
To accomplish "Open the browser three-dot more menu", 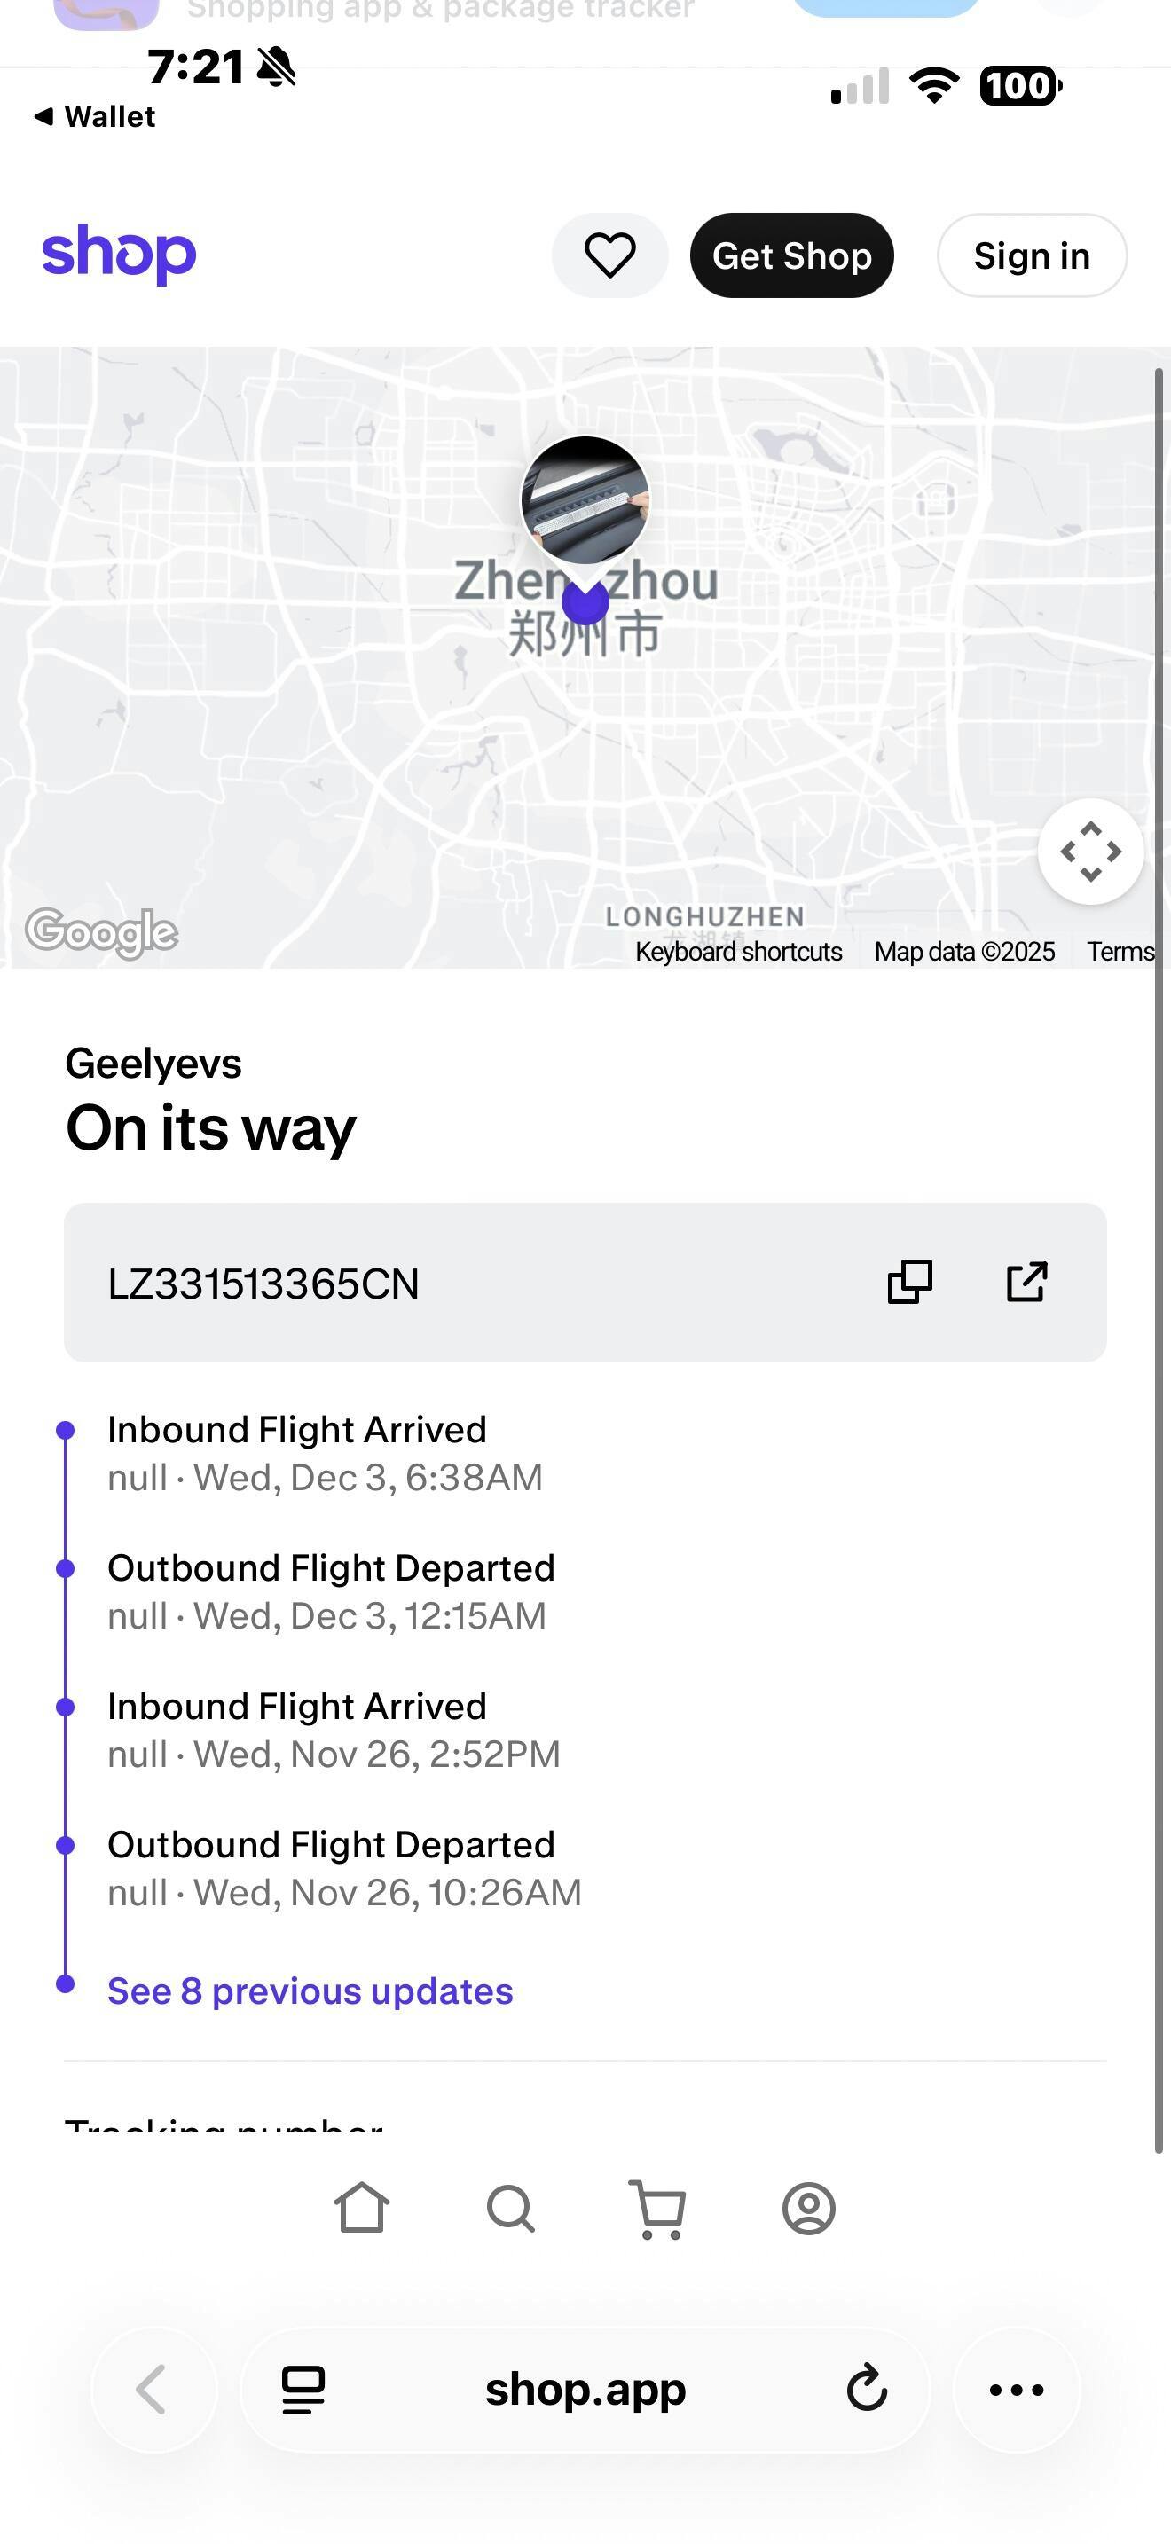I will click(x=1016, y=2390).
